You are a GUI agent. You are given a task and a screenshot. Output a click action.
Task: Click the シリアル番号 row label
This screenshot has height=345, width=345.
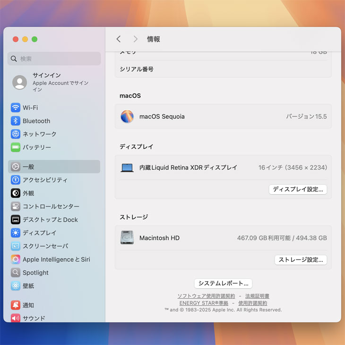(137, 69)
